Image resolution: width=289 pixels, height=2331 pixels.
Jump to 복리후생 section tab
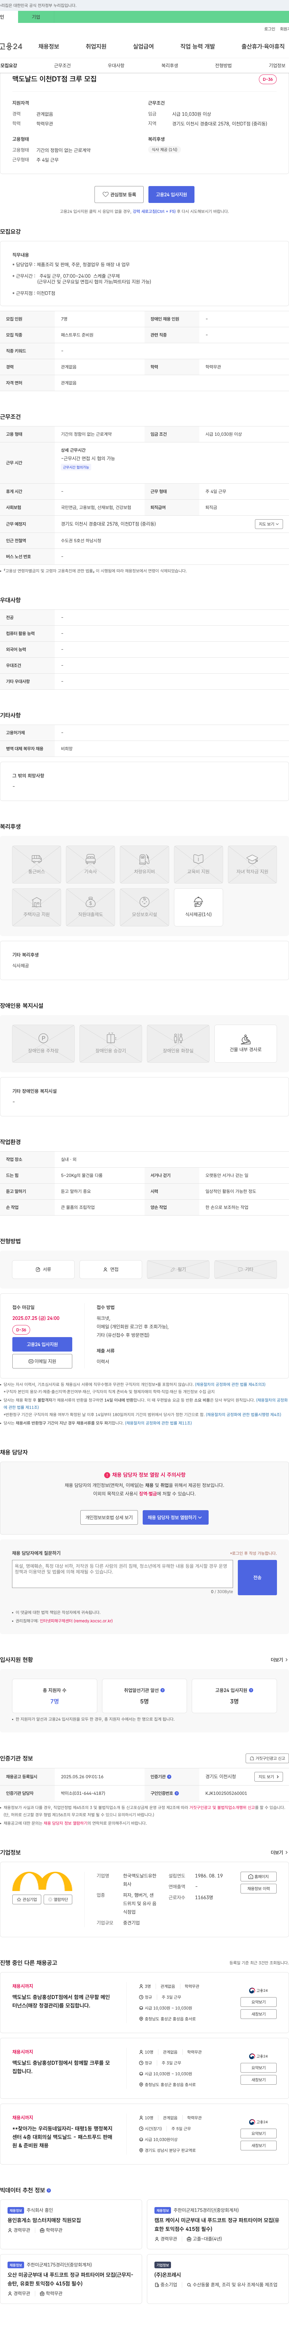[170, 65]
